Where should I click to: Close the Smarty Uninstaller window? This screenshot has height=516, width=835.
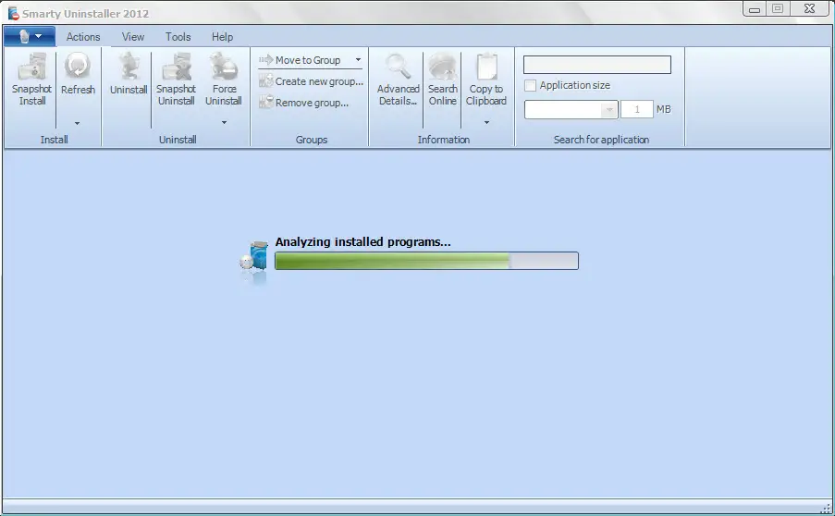810,9
